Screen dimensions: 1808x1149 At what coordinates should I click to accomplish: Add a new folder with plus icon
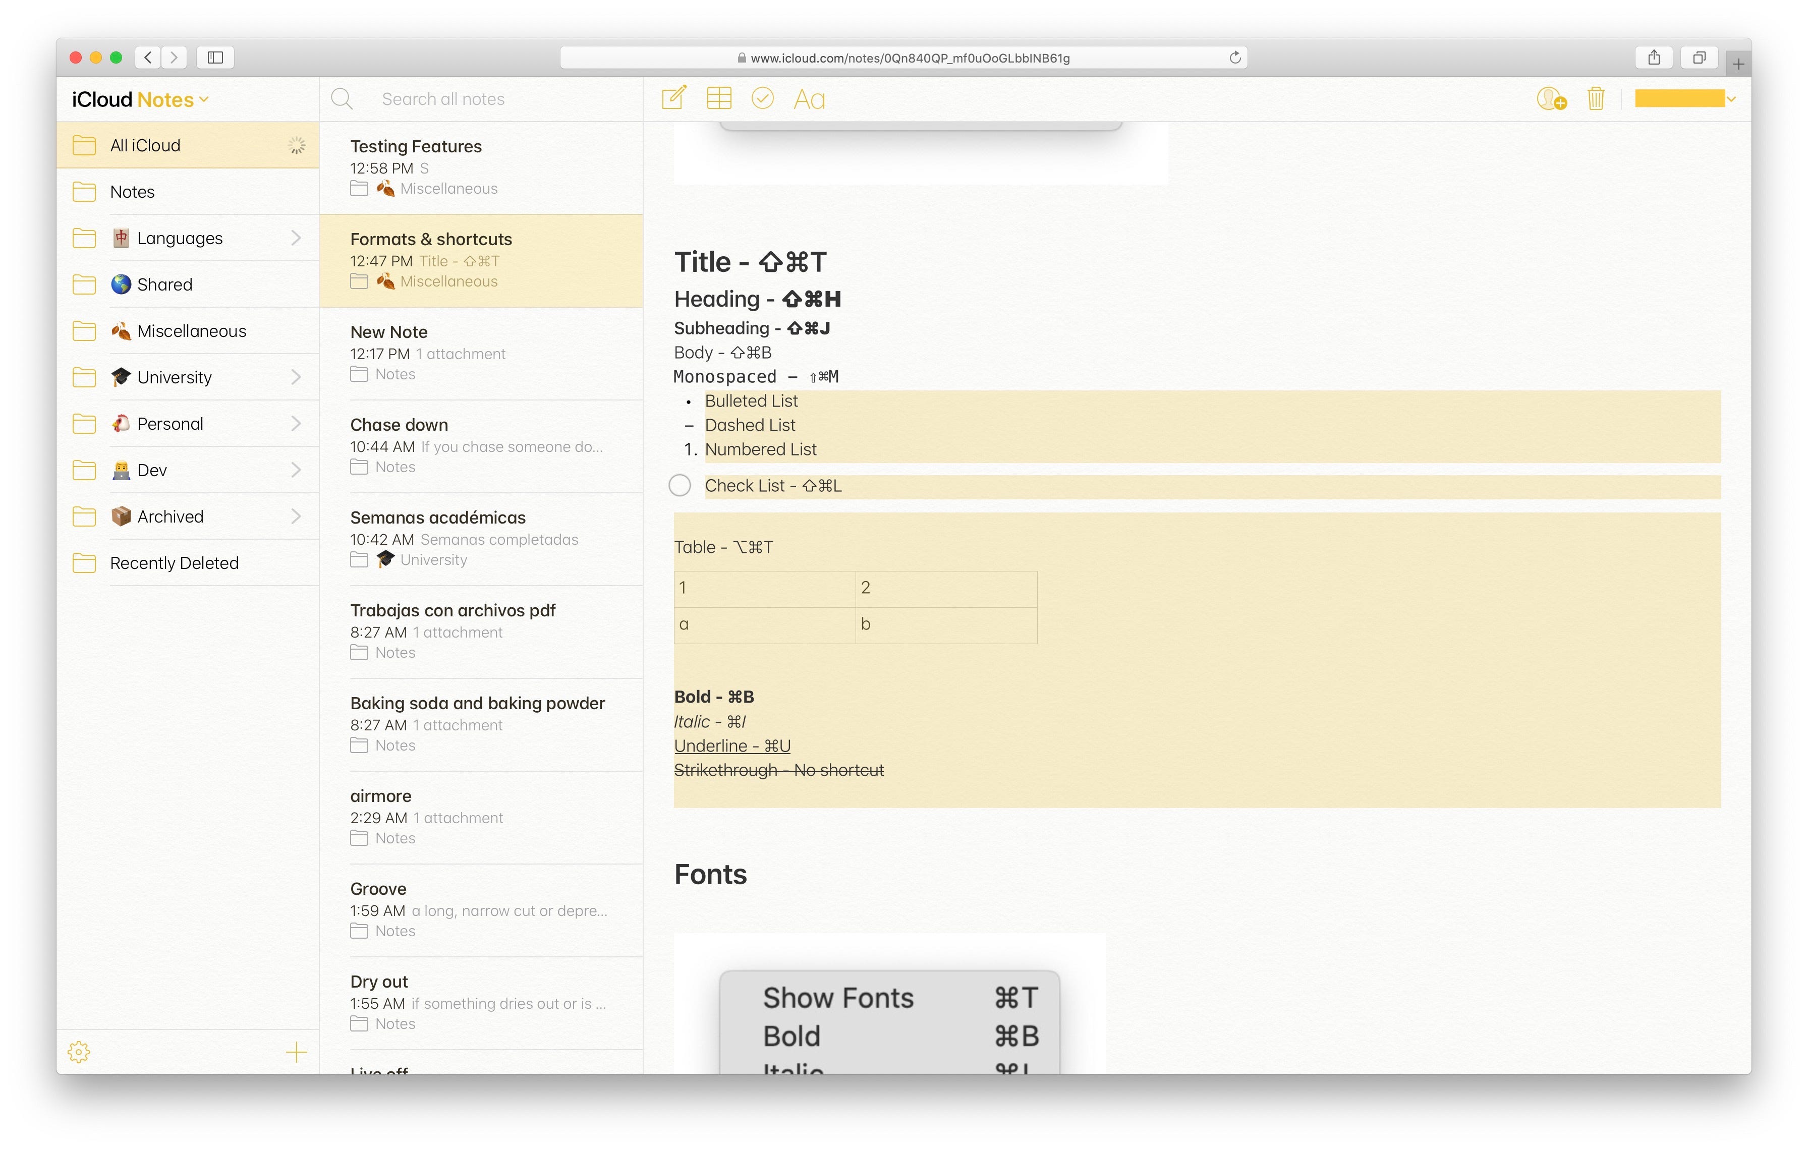pyautogui.click(x=297, y=1052)
